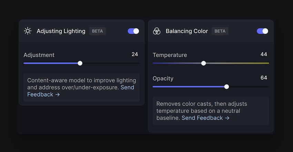Screen dimensions: 293x152
Task: Select the Balancing Color panel title
Action: coord(187,31)
